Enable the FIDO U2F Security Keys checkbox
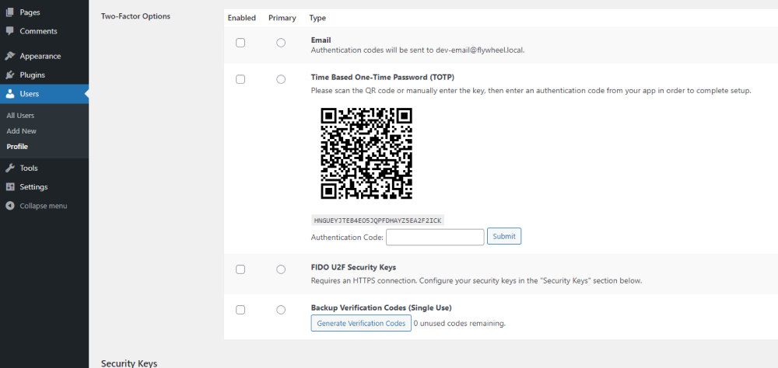The image size is (778, 368). click(240, 269)
